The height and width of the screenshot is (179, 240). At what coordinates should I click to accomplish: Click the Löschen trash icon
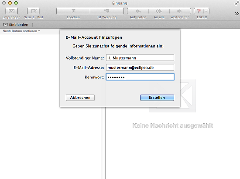(x=73, y=11)
